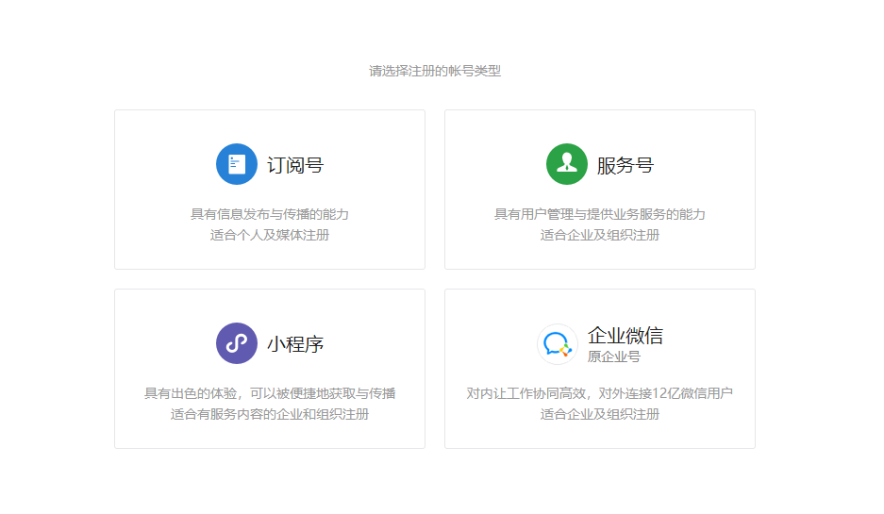Click the 企业微信 chat bubble icon
Image resolution: width=884 pixels, height=514 pixels.
click(x=557, y=343)
